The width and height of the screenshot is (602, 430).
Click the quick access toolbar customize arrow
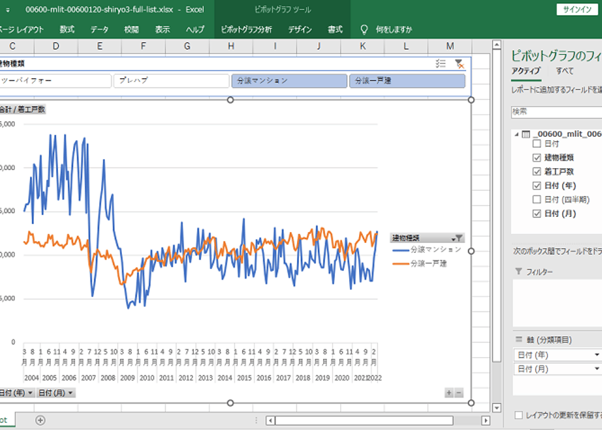tap(8, 10)
